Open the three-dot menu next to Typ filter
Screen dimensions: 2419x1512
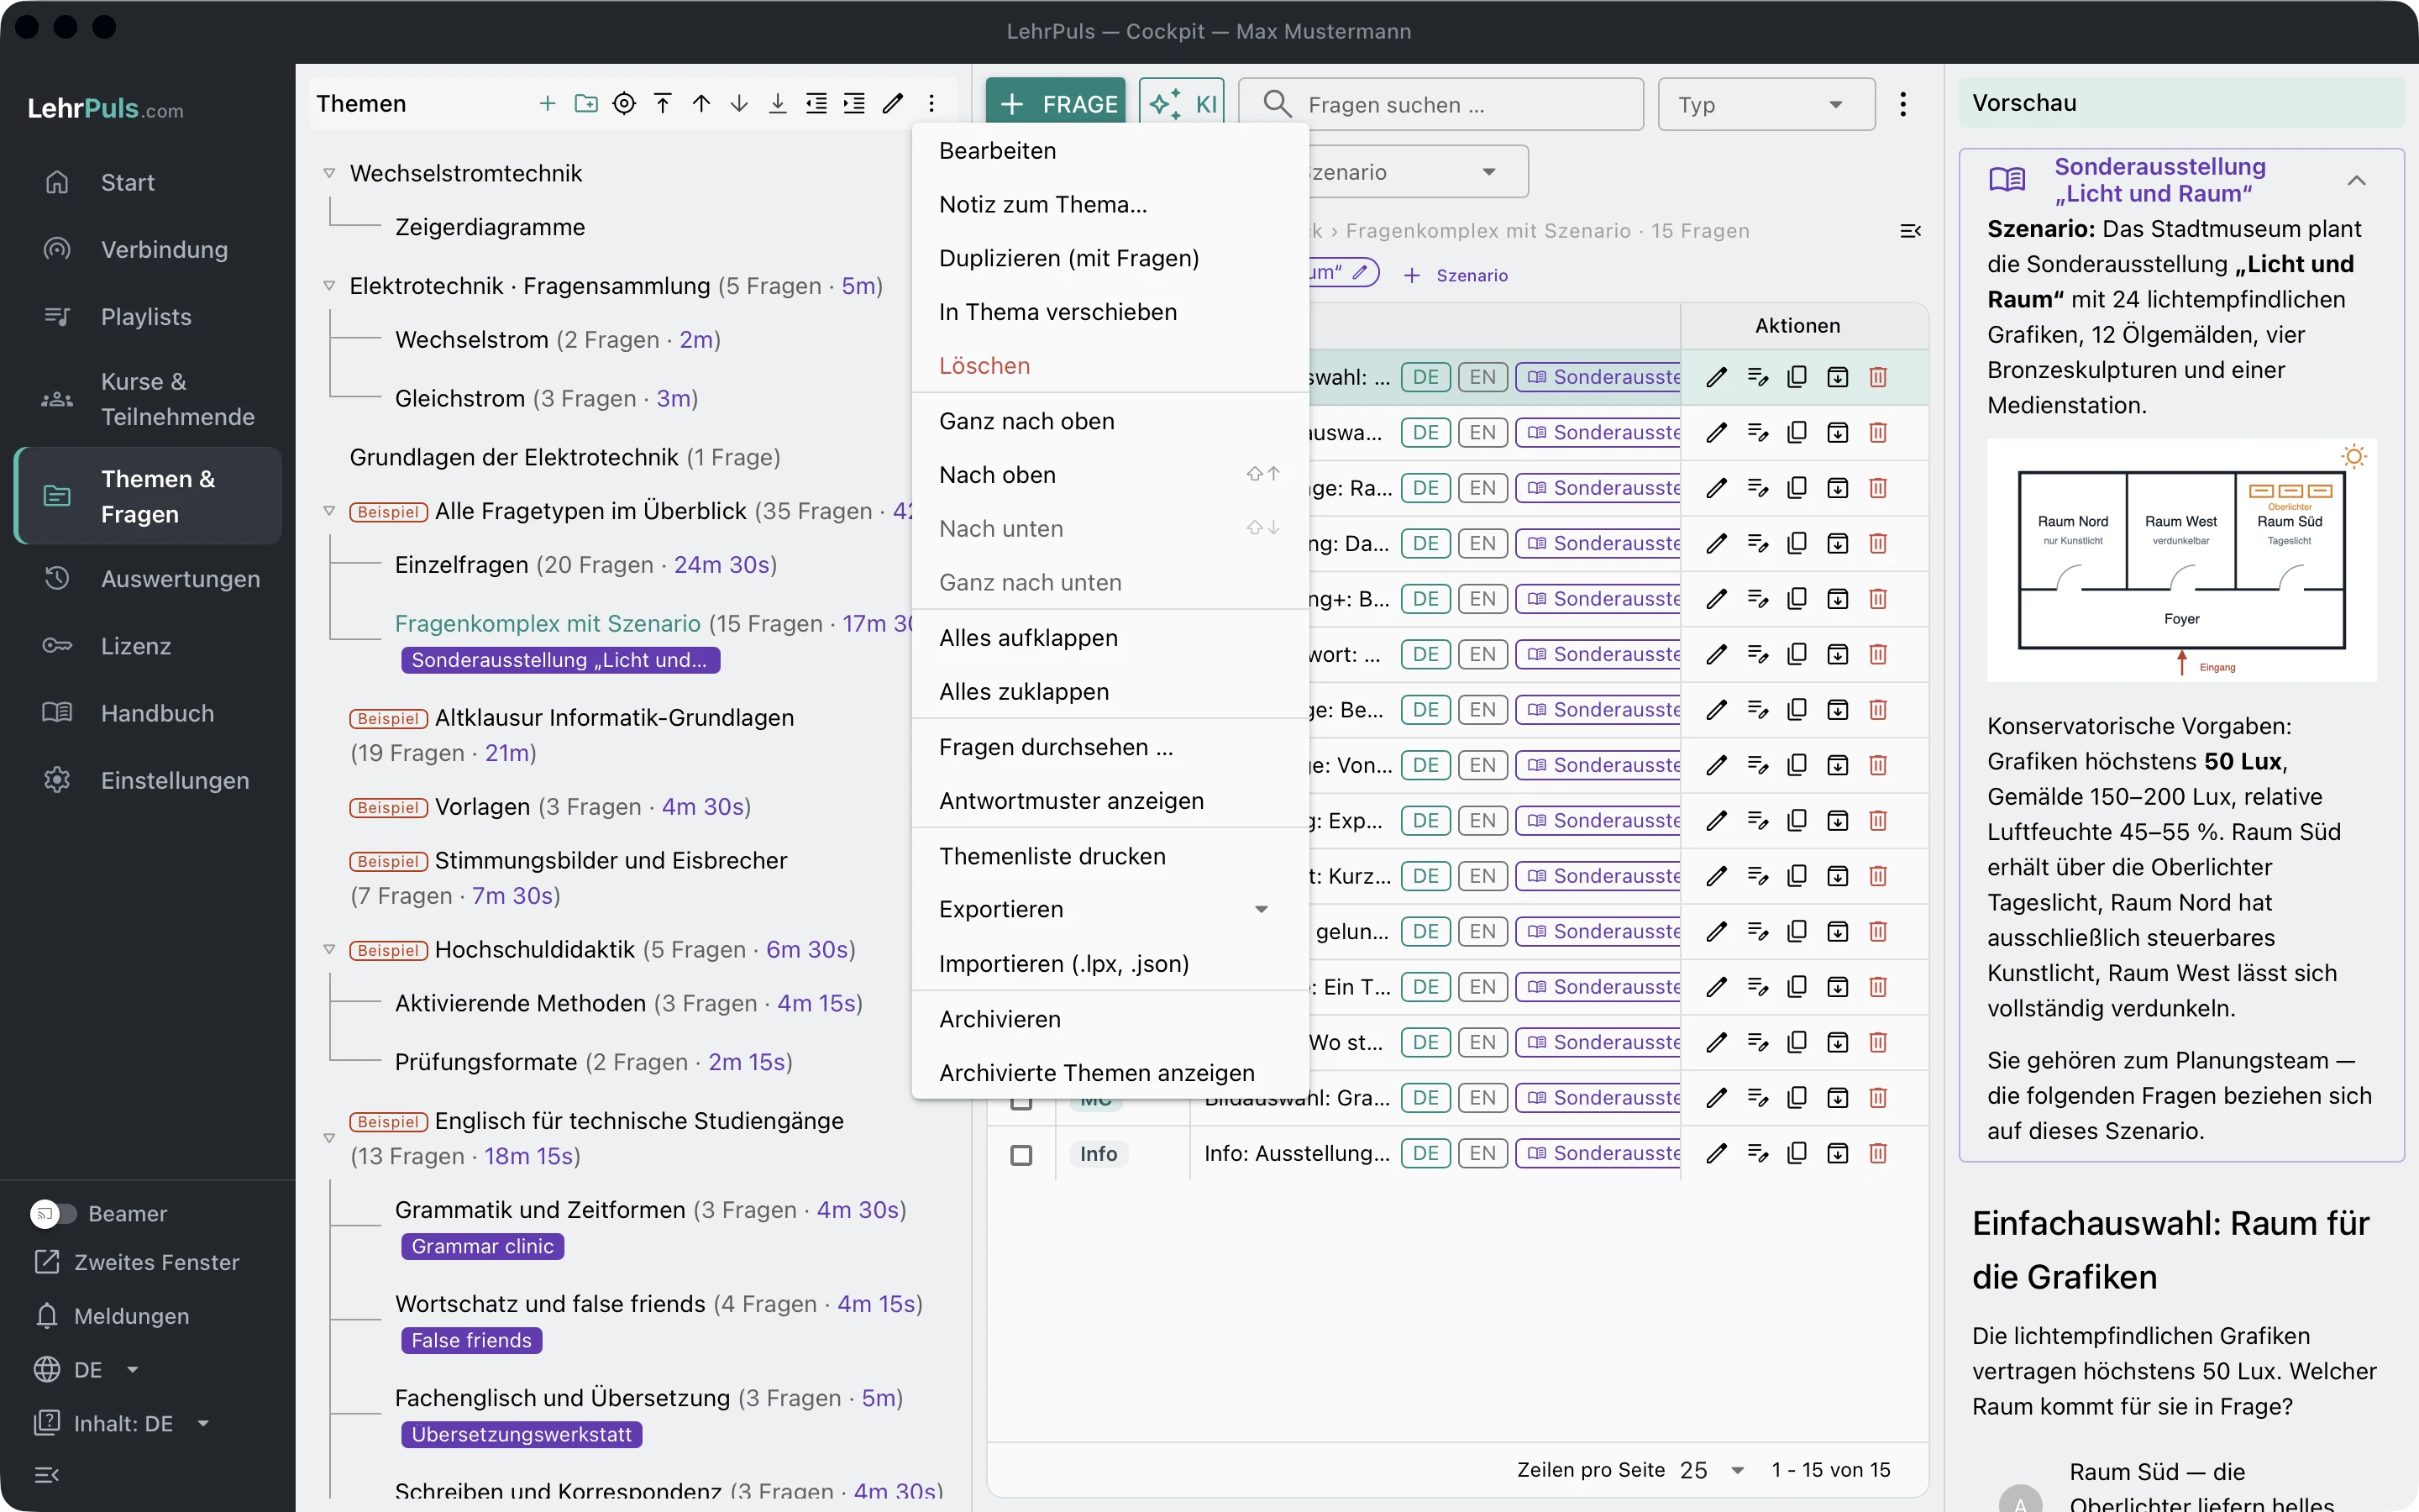pos(1903,104)
